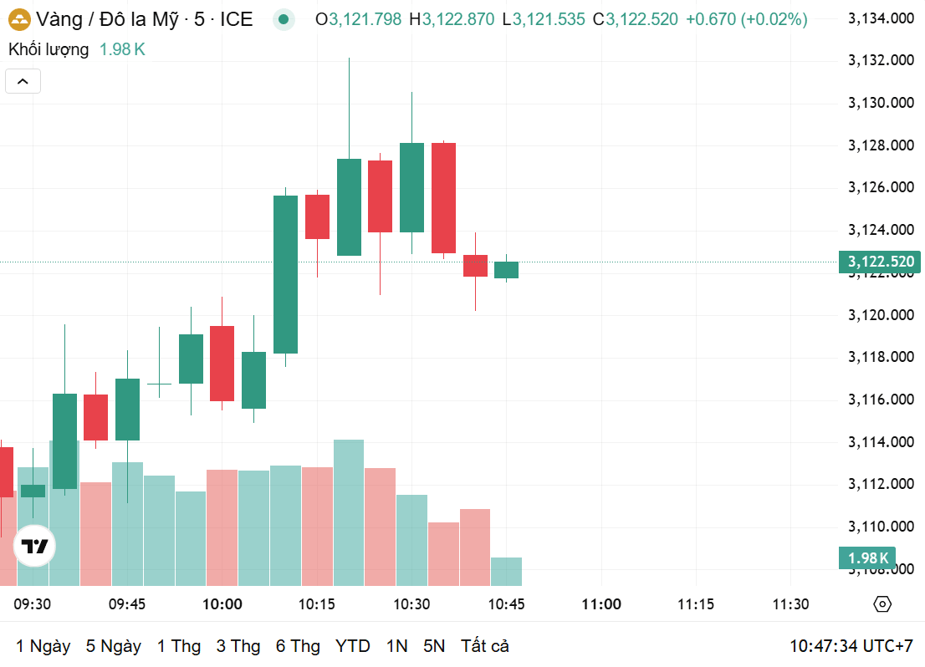Click the gold symbol logo icon
The image size is (925, 667).
(x=19, y=19)
